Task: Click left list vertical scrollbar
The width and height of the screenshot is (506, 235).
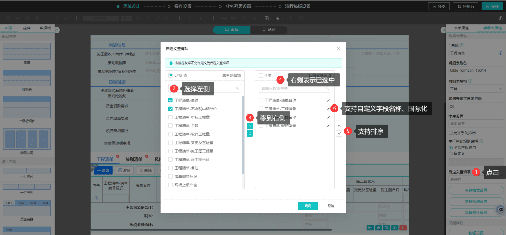Action: [x=243, y=135]
